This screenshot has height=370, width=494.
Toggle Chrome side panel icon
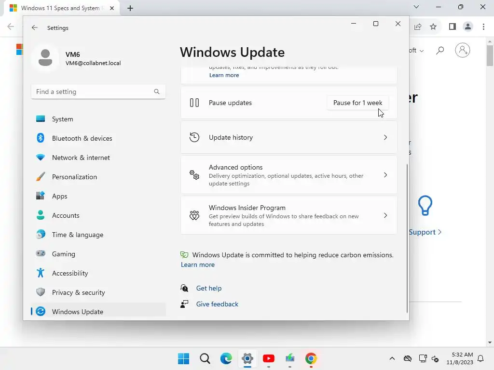(453, 27)
